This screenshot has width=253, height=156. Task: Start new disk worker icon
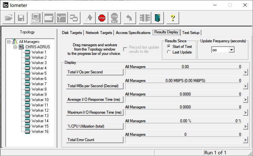[x=49, y=18]
